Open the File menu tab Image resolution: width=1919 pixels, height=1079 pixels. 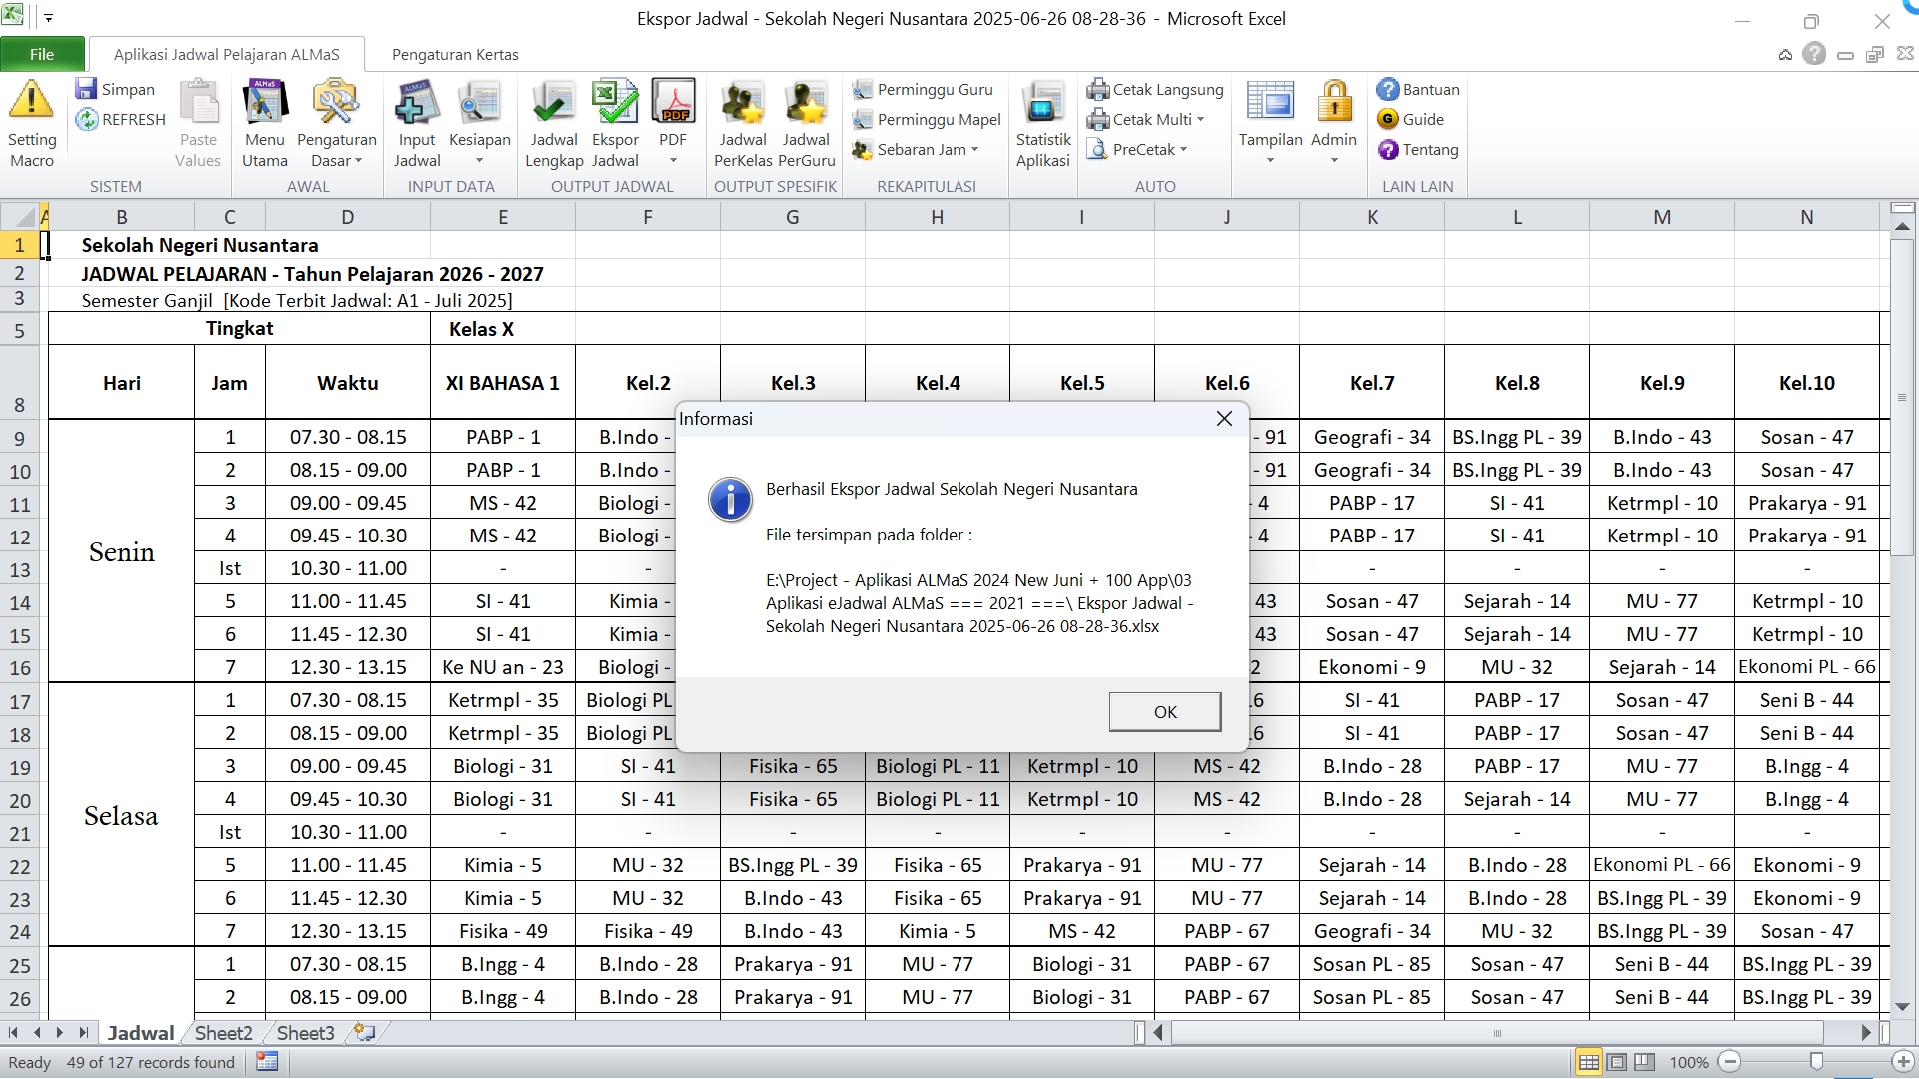pyautogui.click(x=42, y=55)
